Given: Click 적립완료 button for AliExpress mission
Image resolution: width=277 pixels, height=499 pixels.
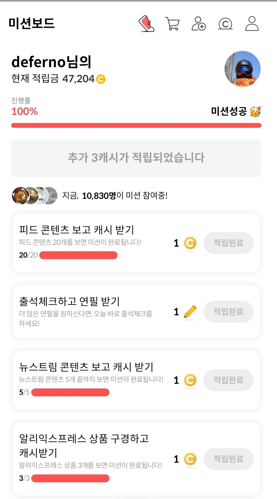Looking at the screenshot, I should (228, 459).
